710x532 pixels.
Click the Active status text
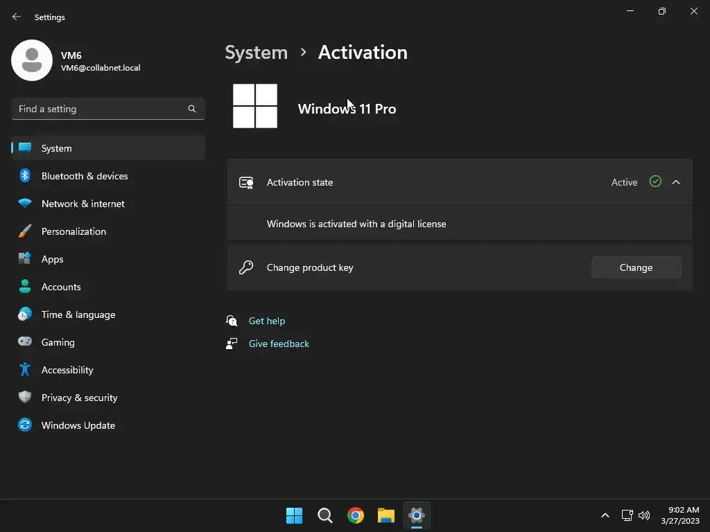[625, 182]
